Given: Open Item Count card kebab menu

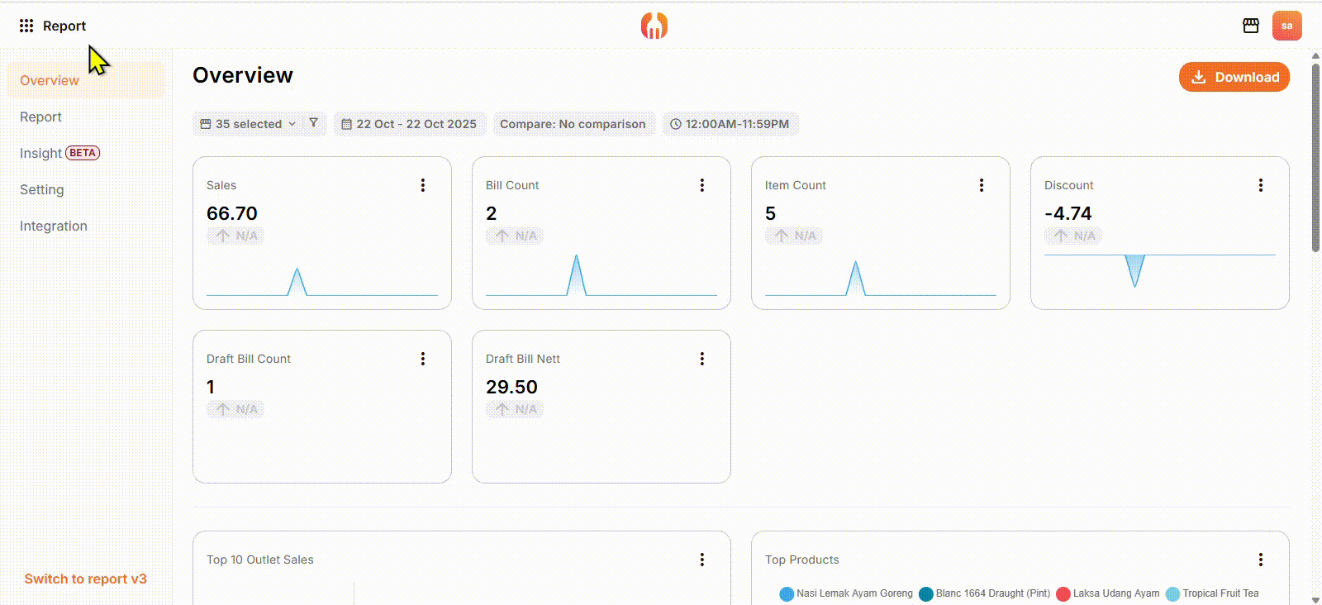Looking at the screenshot, I should 982,185.
